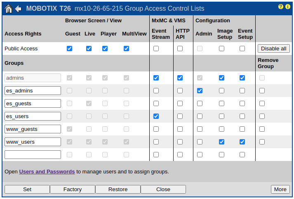The image size is (294, 199).
Task: Enable www_guests Event Stream checkbox
Action: click(156, 129)
